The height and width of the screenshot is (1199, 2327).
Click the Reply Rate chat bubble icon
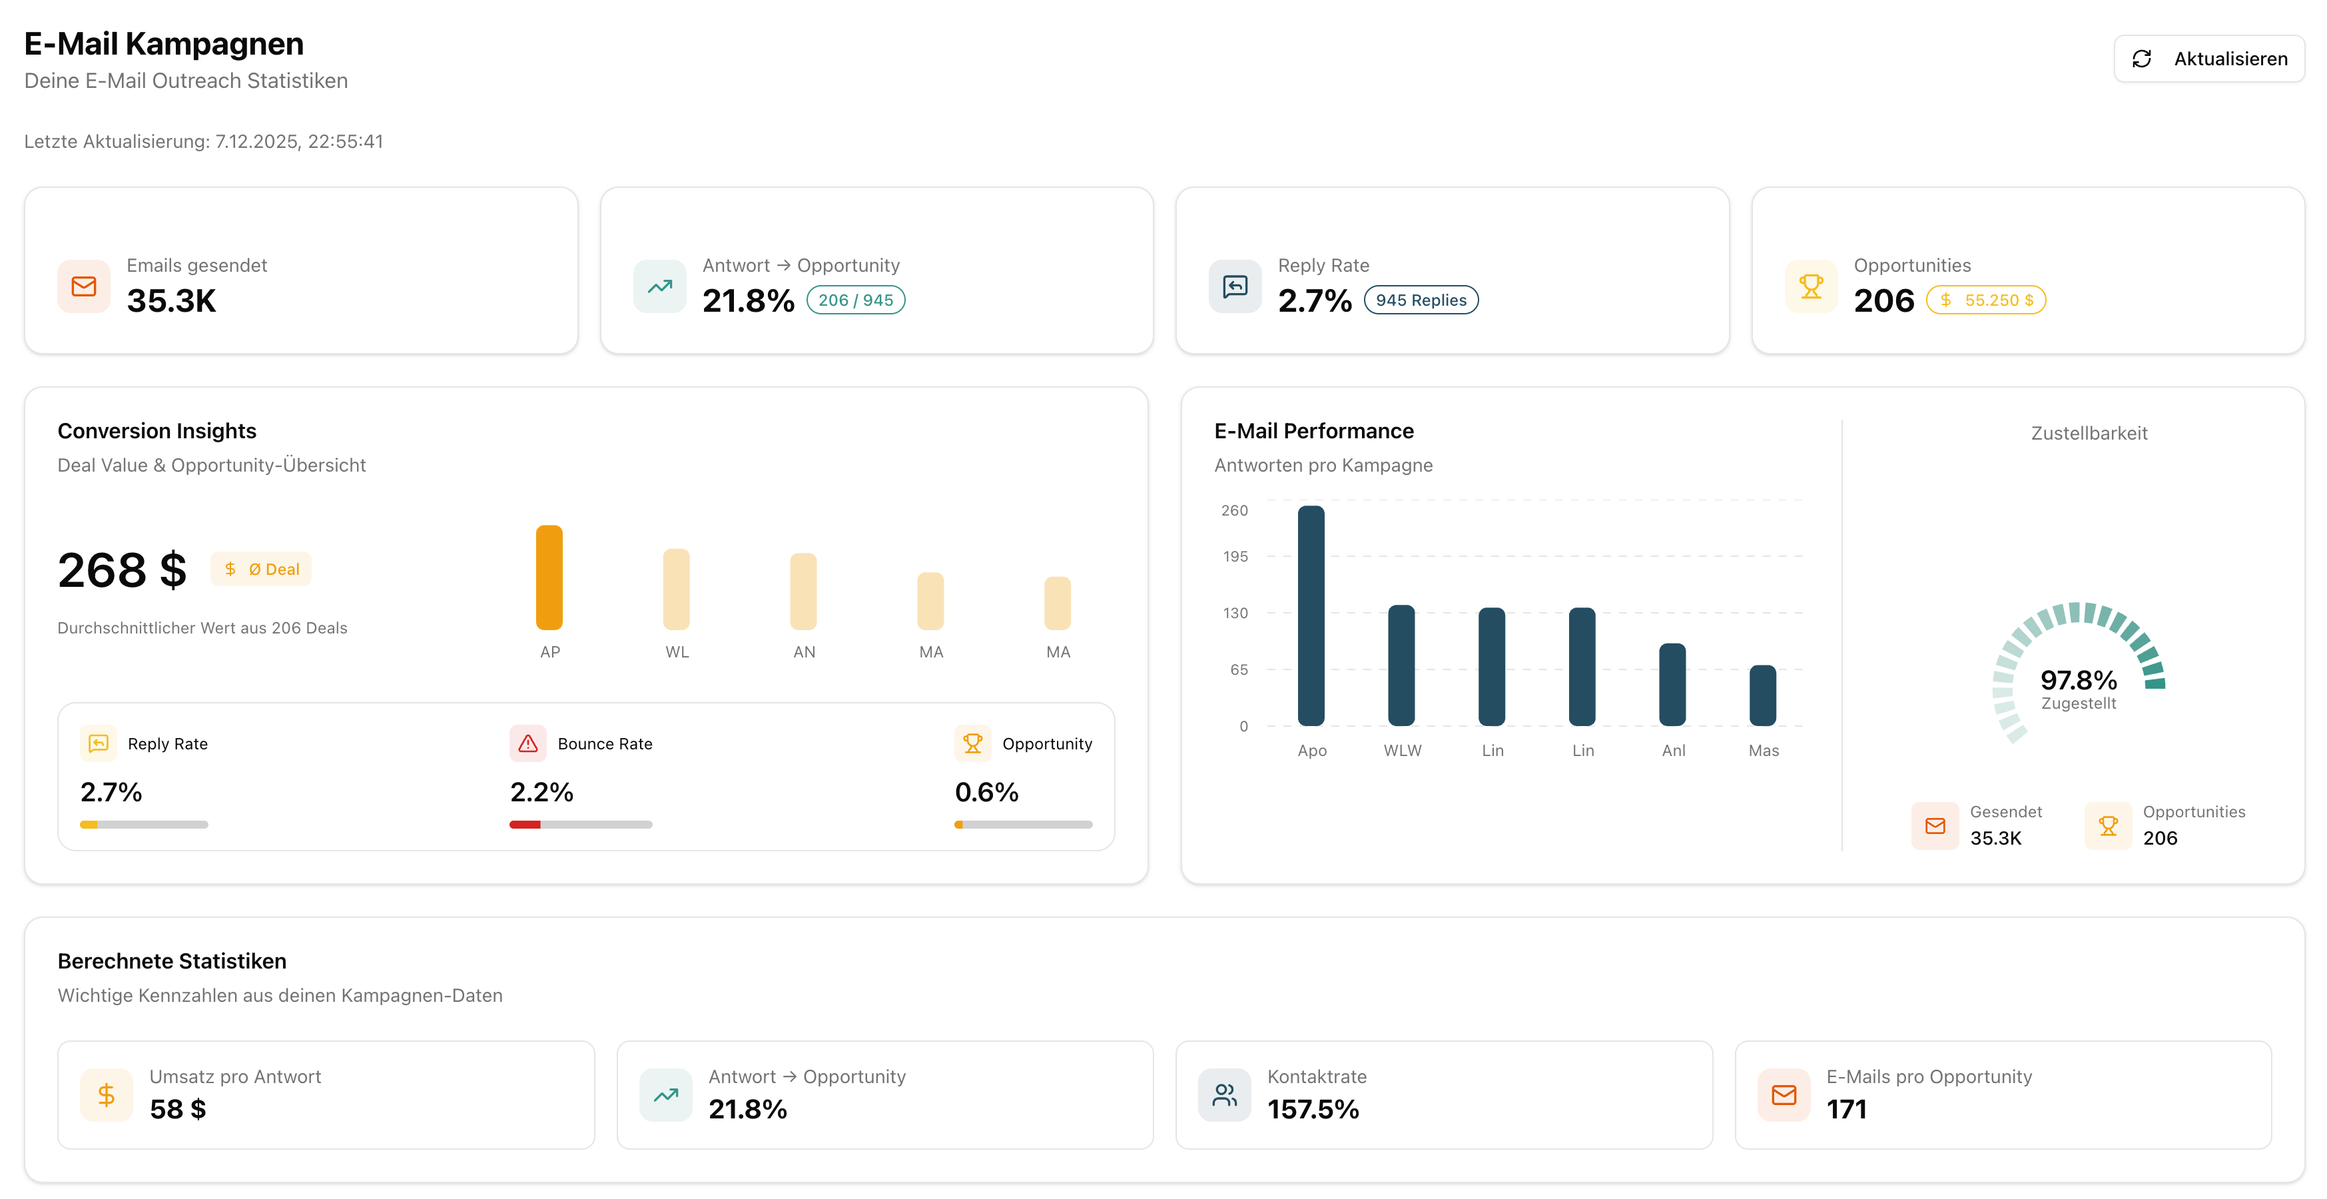[1235, 286]
